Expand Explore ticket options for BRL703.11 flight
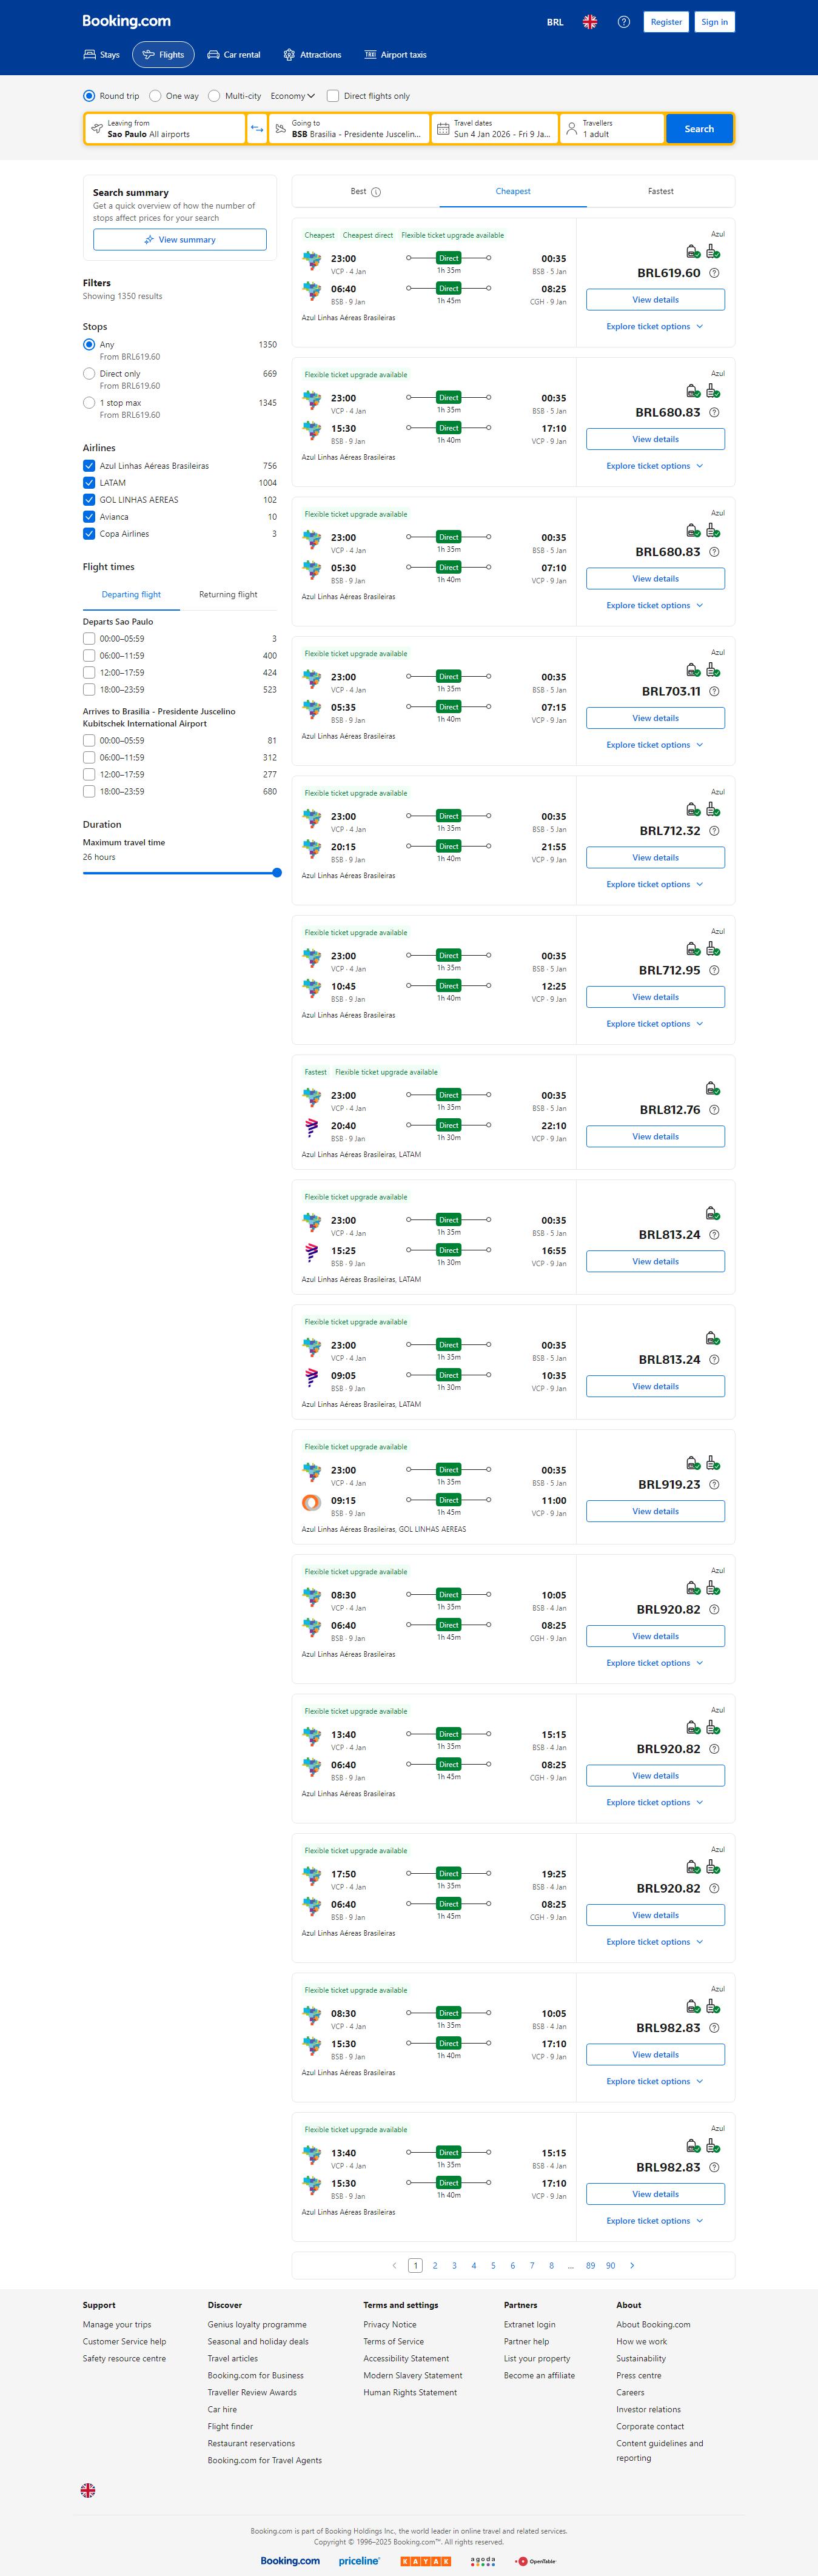Image resolution: width=818 pixels, height=2576 pixels. tap(655, 745)
